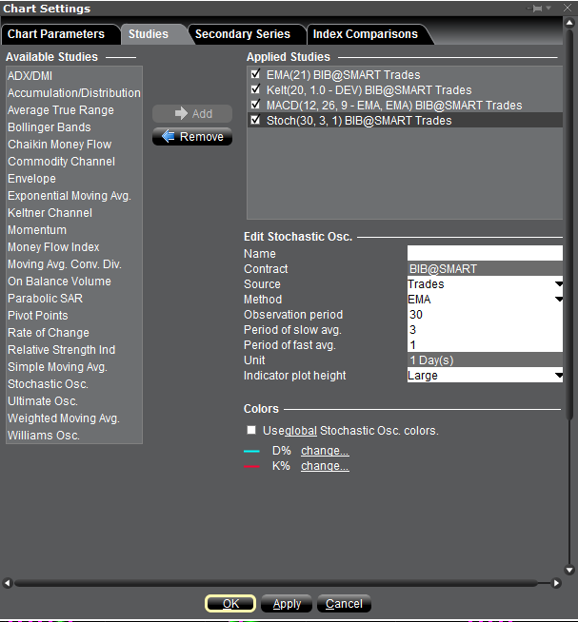This screenshot has height=622, width=578.
Task: Click the horizontal scrollbar left arrow
Action: click(7, 583)
